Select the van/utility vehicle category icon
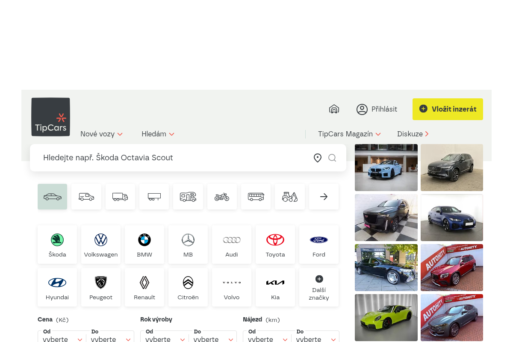 pyautogui.click(x=86, y=197)
